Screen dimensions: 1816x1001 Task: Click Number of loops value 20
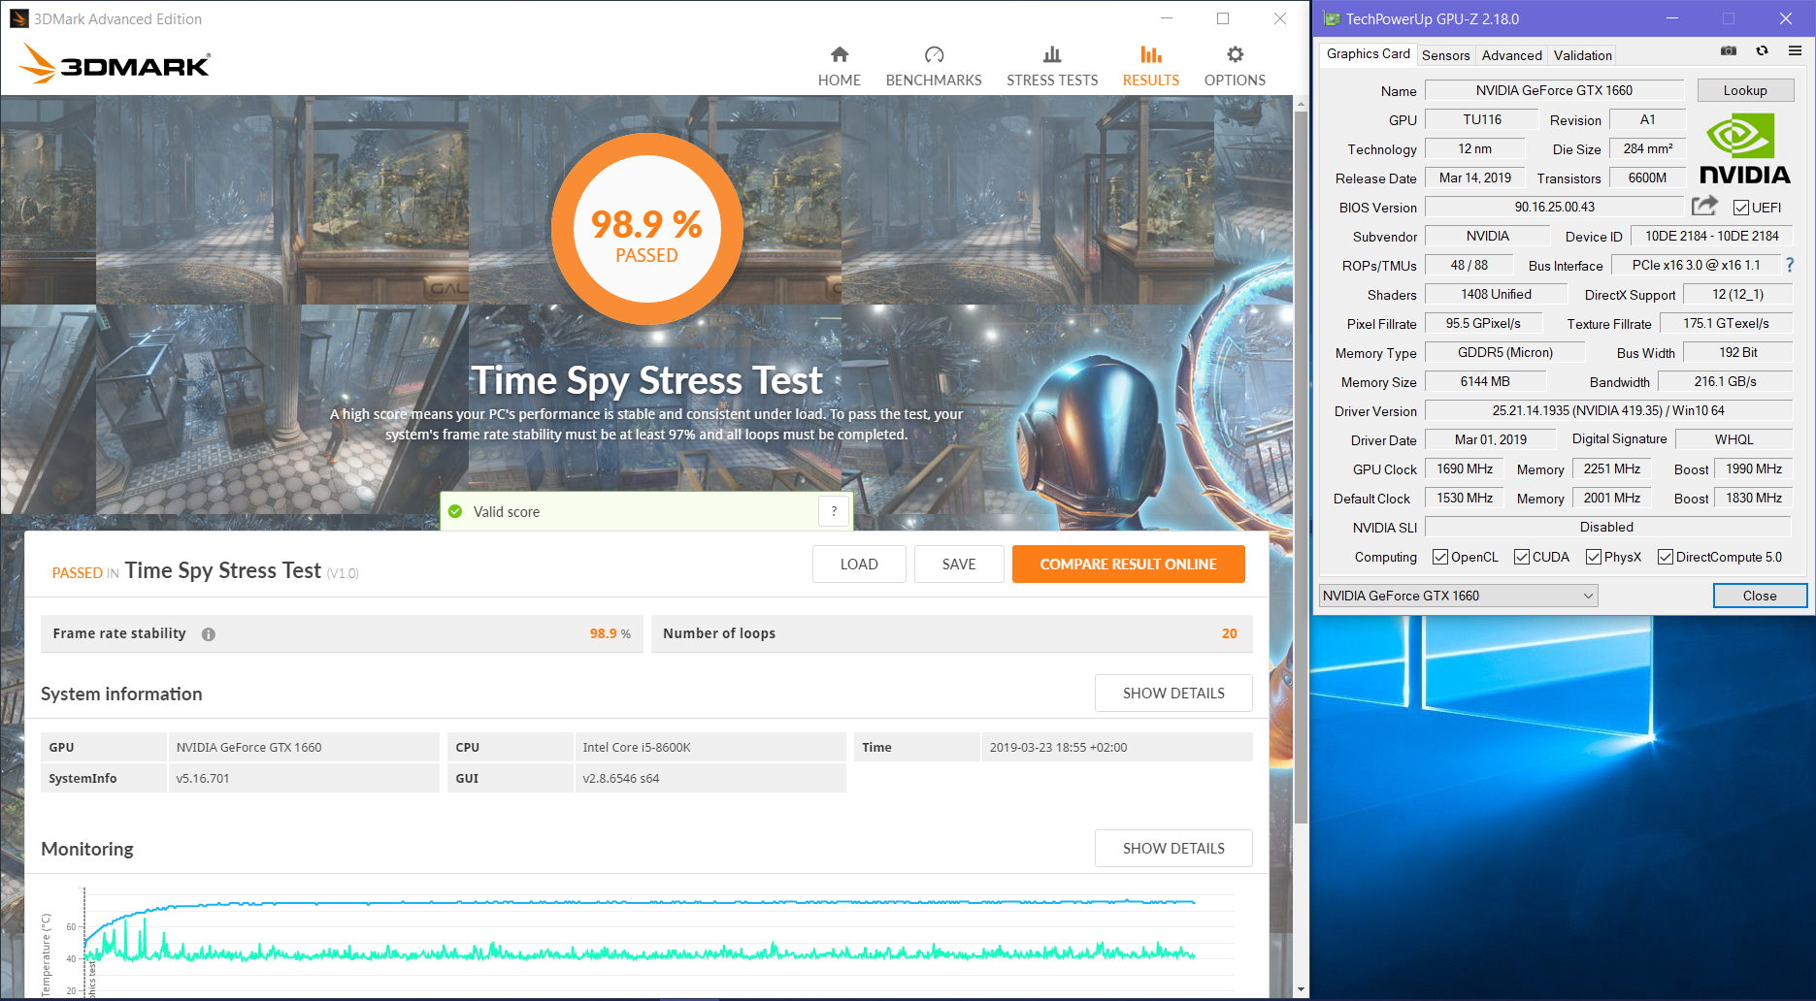(x=1229, y=633)
